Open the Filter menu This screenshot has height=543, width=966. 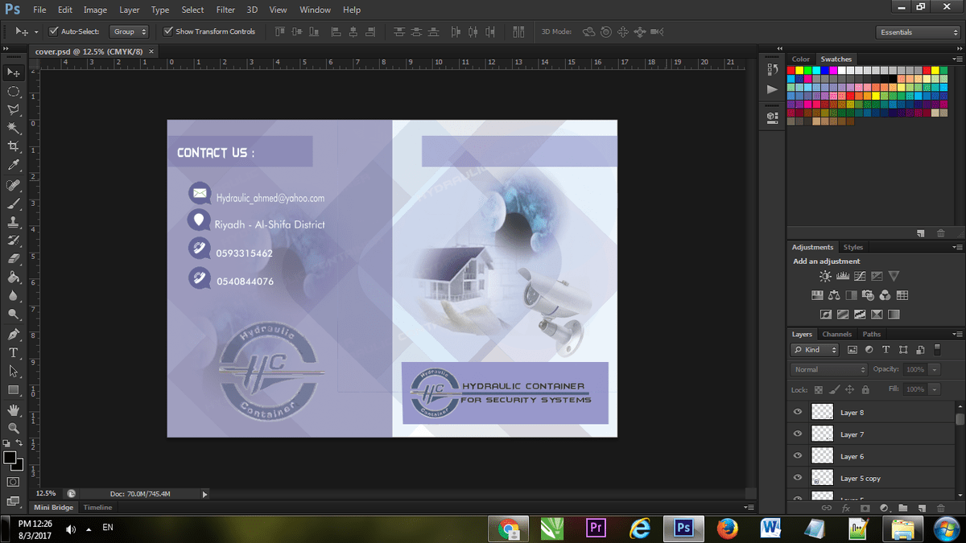click(x=225, y=10)
